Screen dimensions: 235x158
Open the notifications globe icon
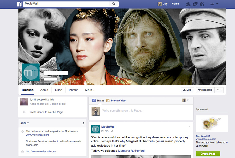(x=202, y=4)
